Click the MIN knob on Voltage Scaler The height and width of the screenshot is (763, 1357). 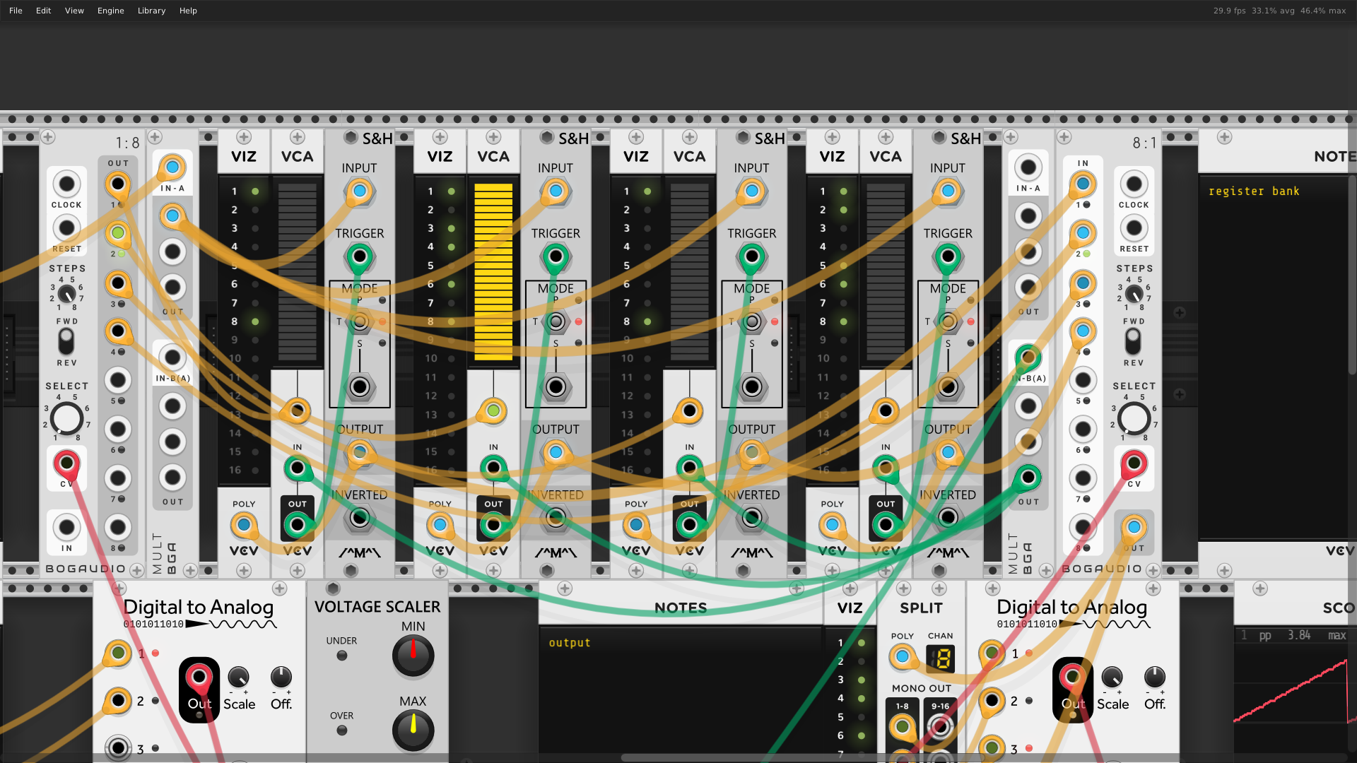pos(413,655)
